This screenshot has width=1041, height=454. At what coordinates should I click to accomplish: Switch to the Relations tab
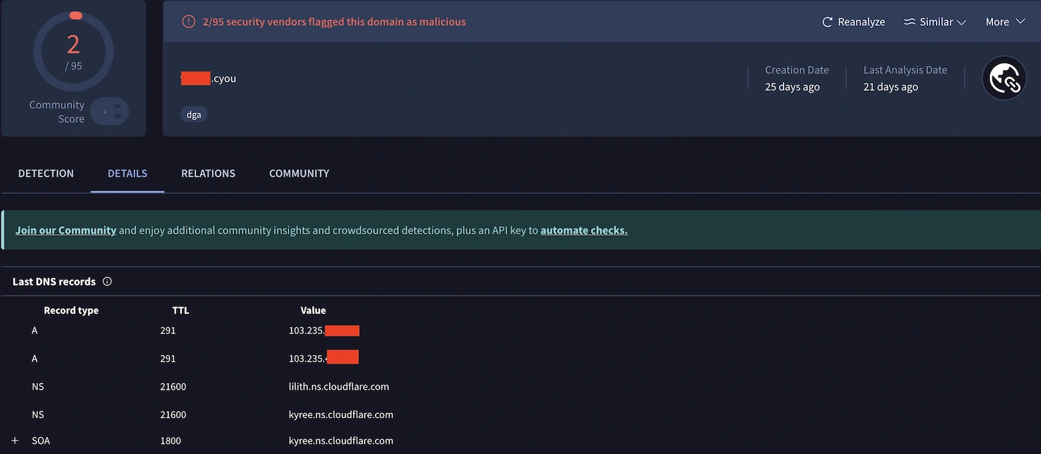pyautogui.click(x=208, y=173)
